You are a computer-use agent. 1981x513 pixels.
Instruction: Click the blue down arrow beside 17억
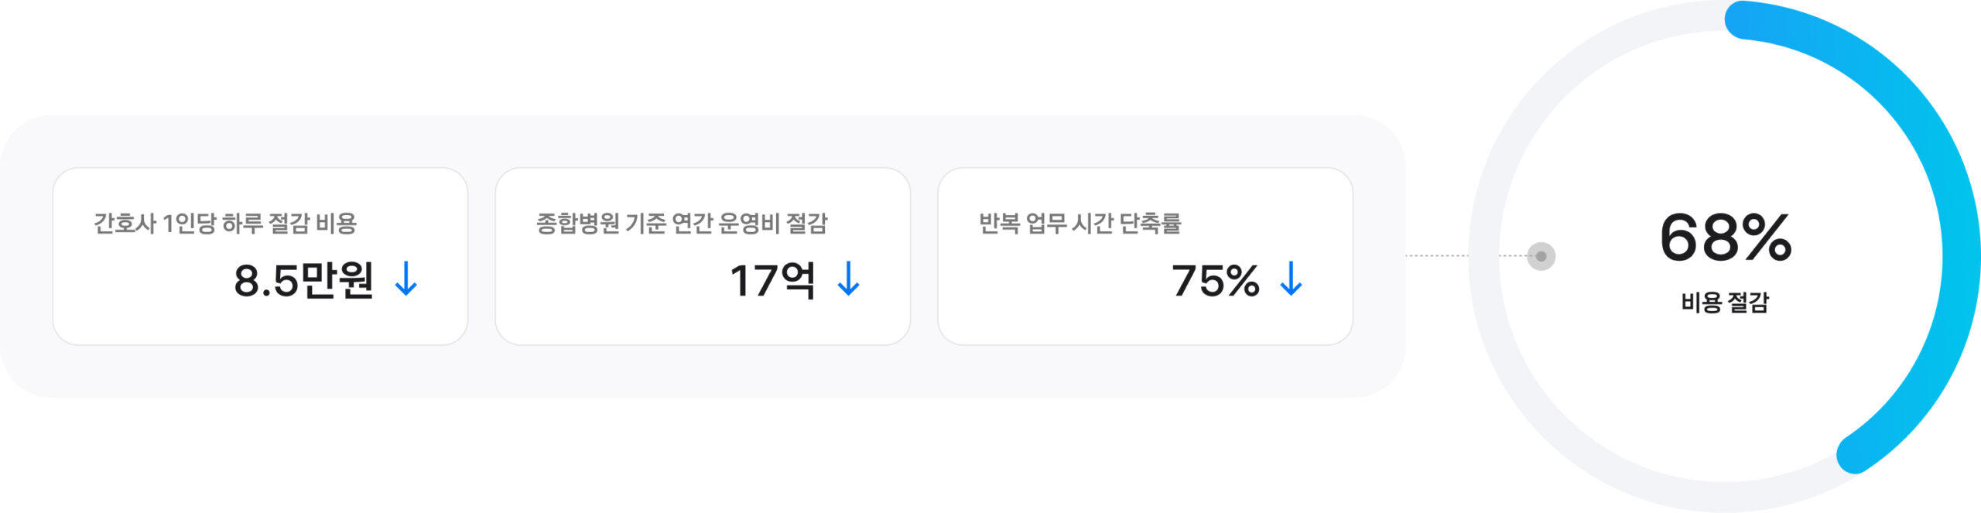[x=849, y=279]
